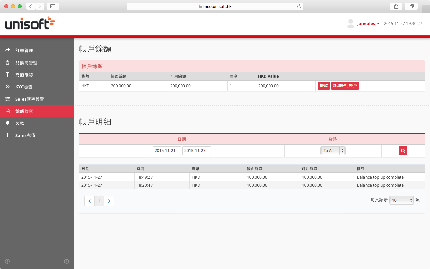Viewport: 430px width, 269px height.
Task: Click the unisoft logo
Action: point(30,23)
